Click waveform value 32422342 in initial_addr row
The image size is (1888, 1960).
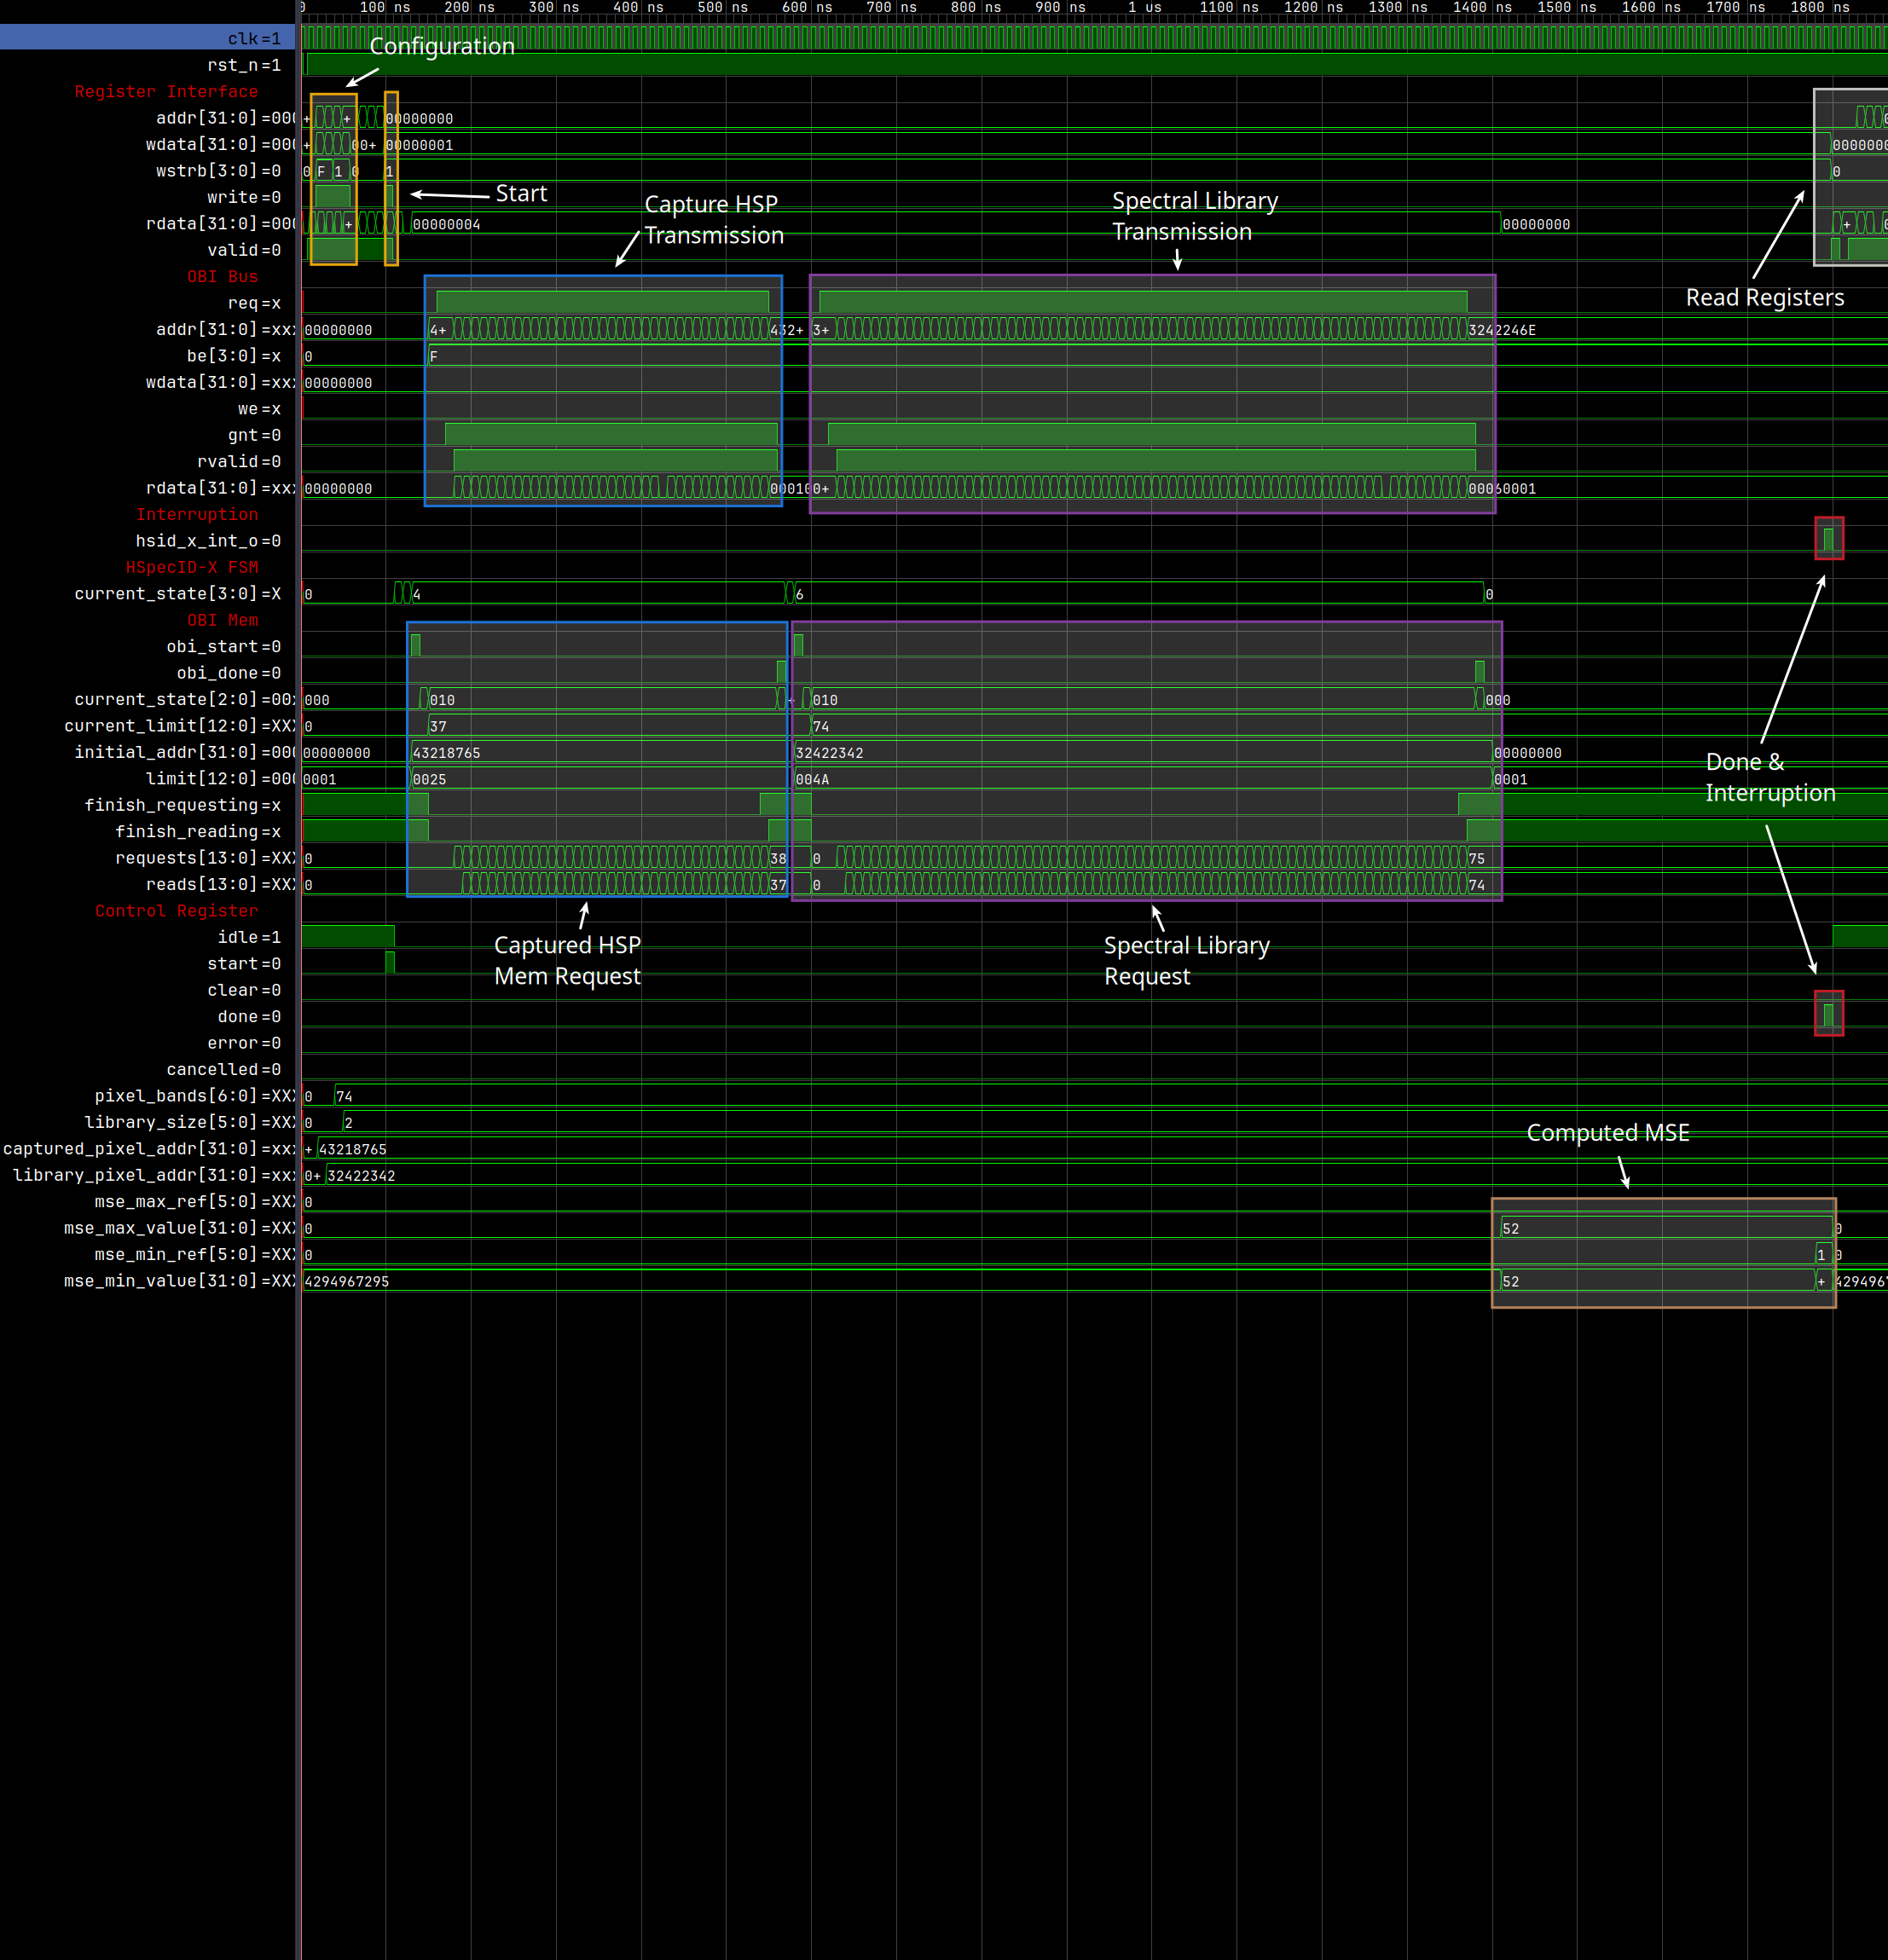[x=829, y=753]
